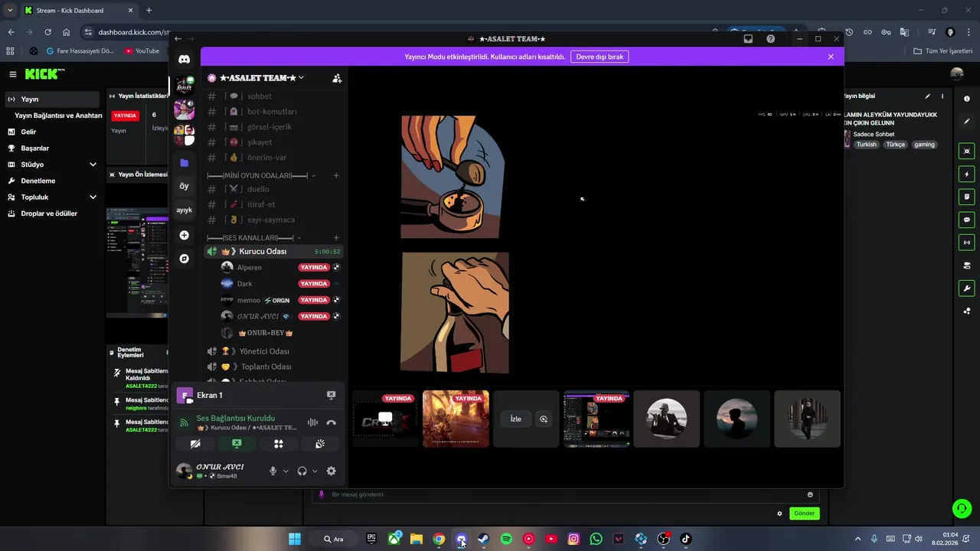Open invite people icon beside server name
The height and width of the screenshot is (551, 980).
pyautogui.click(x=337, y=78)
